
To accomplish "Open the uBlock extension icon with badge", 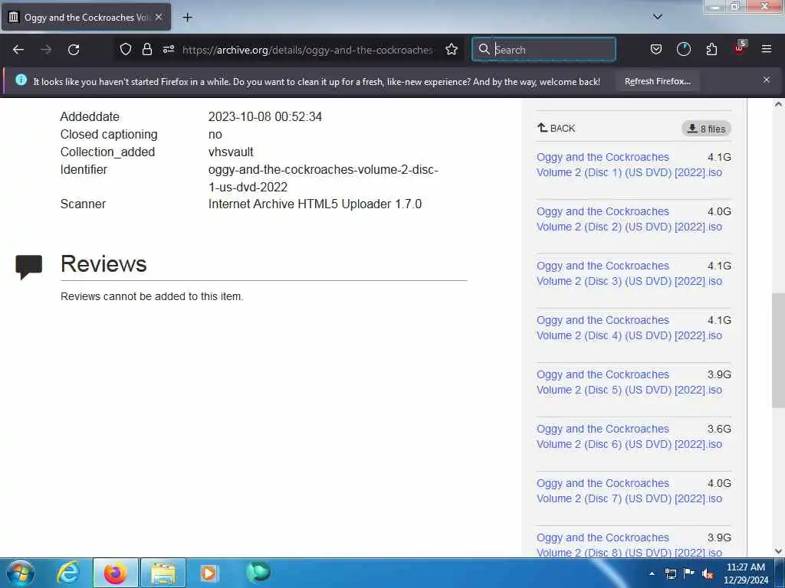I will point(740,48).
